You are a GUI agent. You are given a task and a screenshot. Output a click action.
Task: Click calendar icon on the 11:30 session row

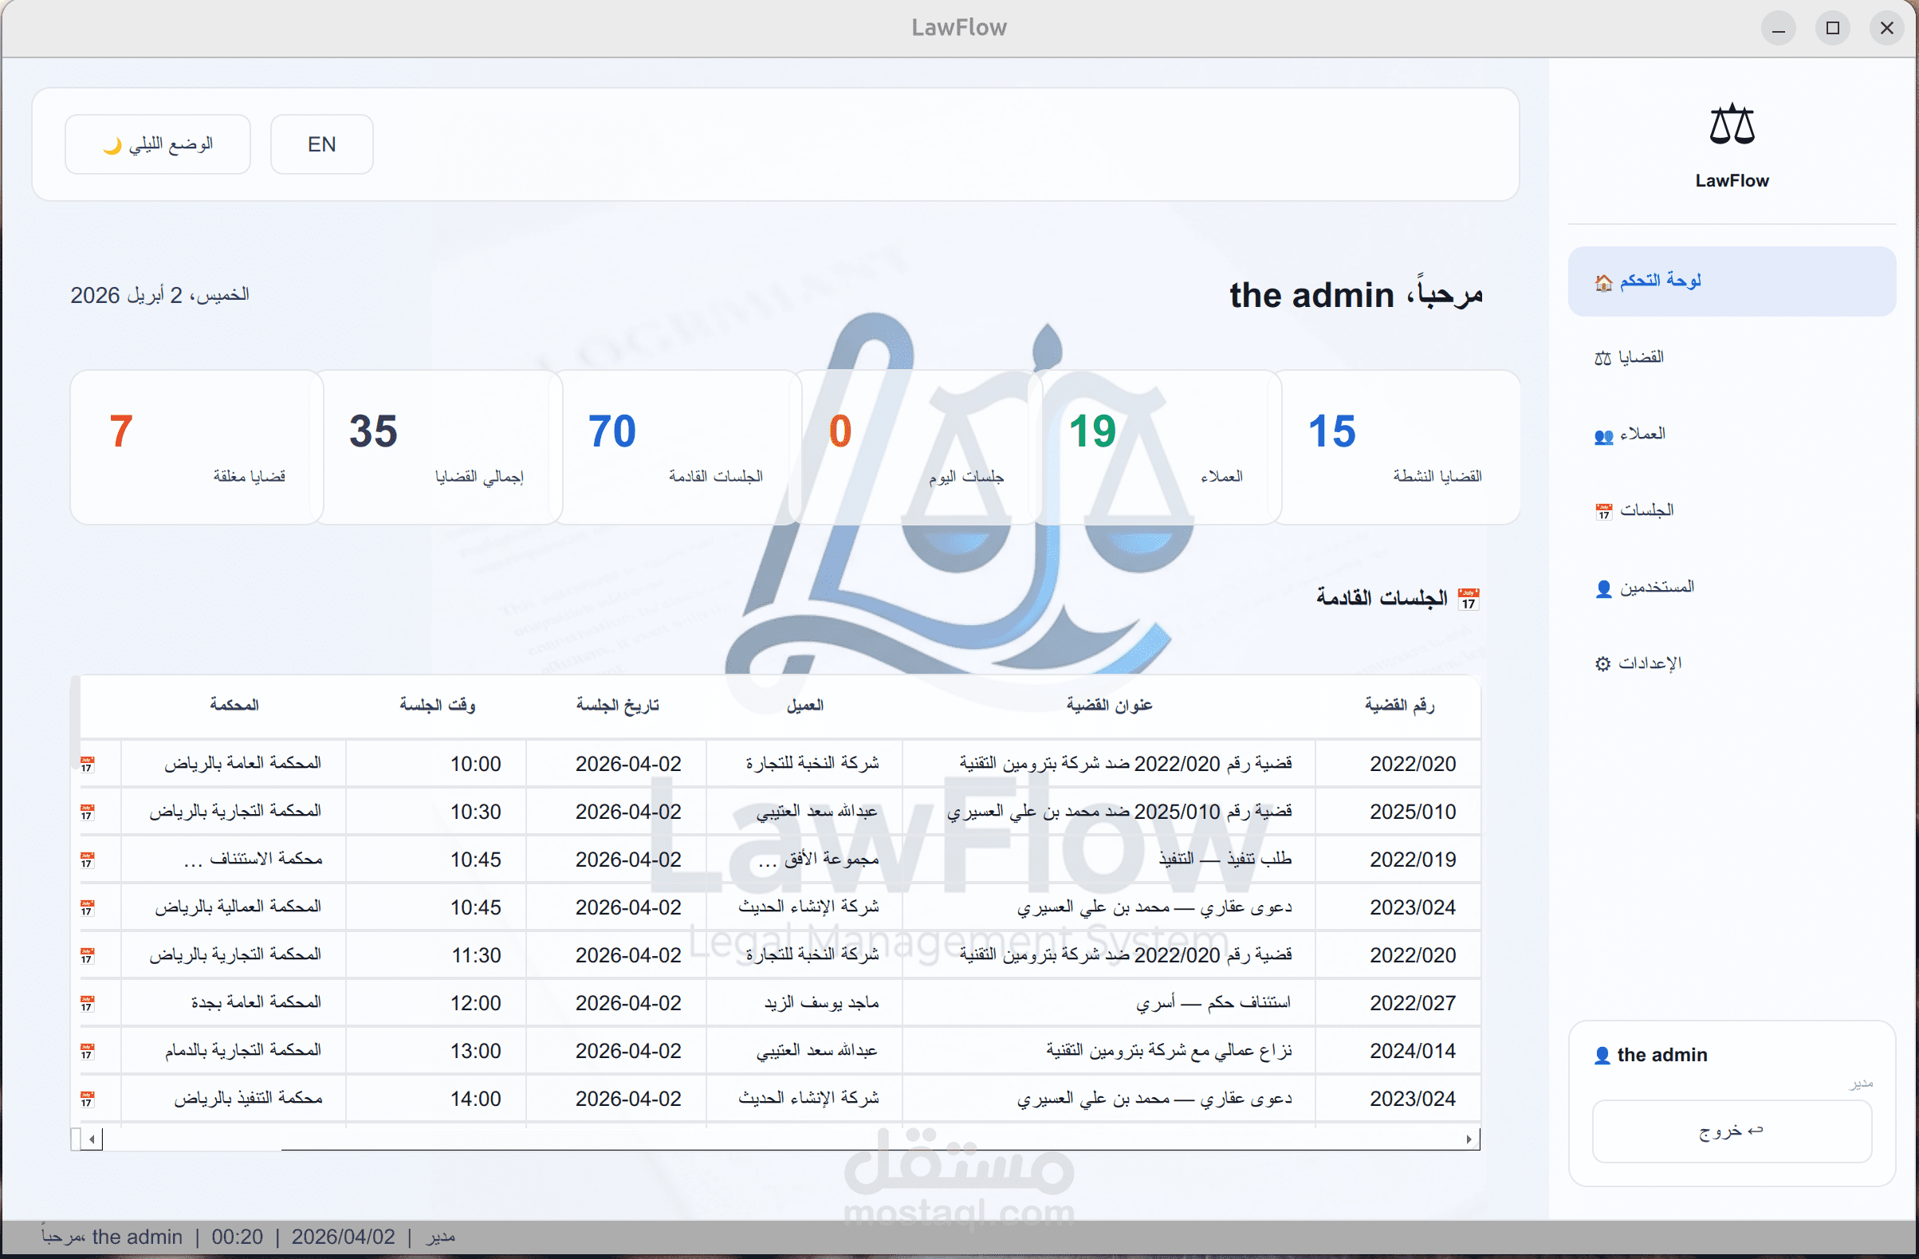click(x=87, y=956)
